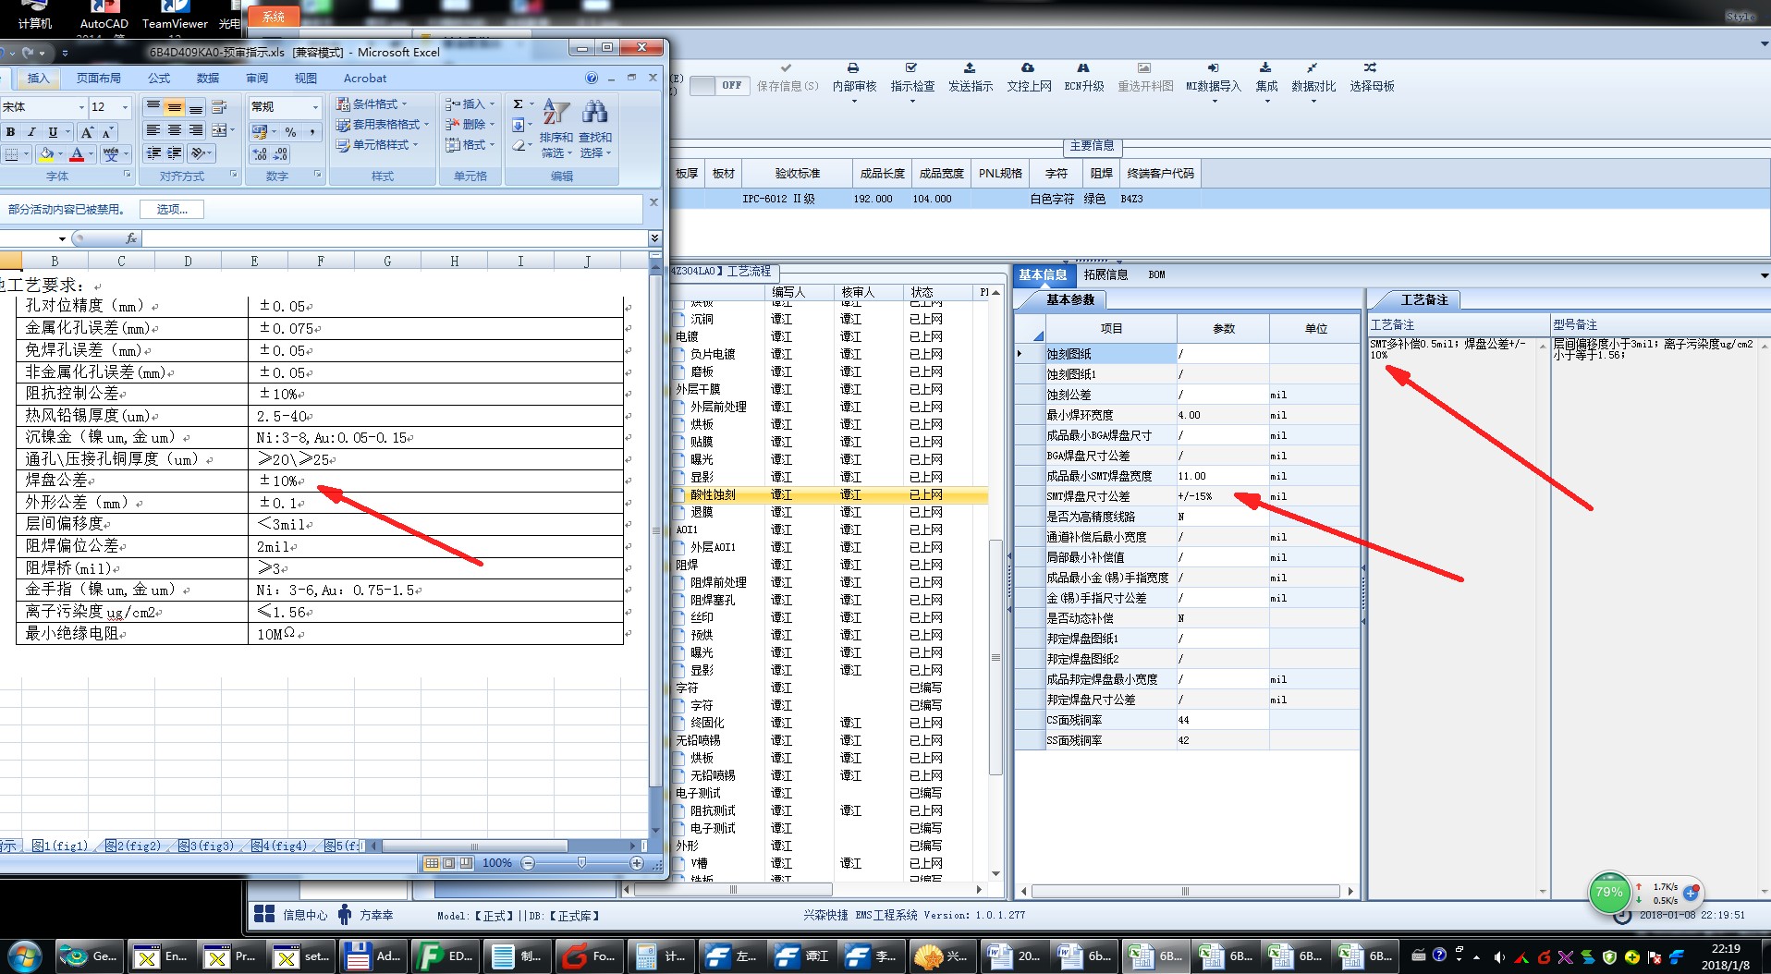Click the wrap text icon in alignment group
This screenshot has width=1771, height=974.
[220, 107]
